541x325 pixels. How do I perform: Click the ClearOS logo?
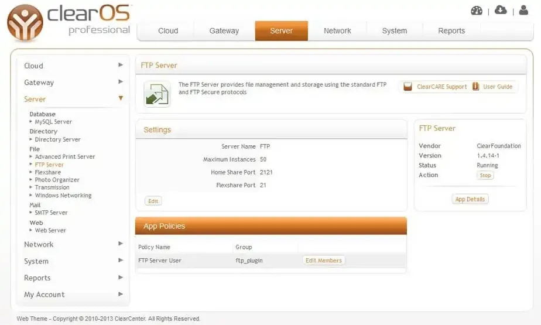click(25, 23)
